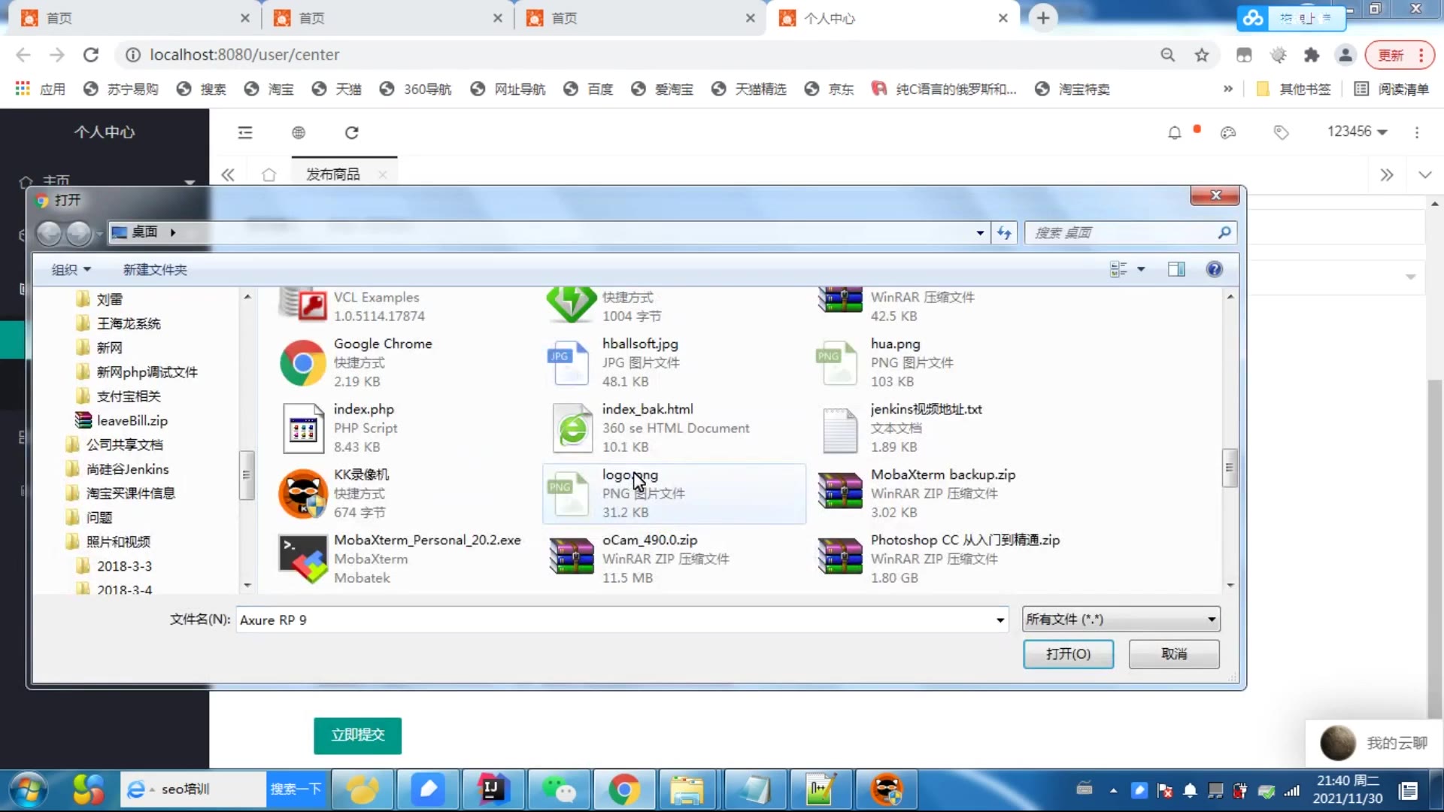The height and width of the screenshot is (812, 1444).
Task: Open the 照片和视频 folder
Action: click(118, 541)
